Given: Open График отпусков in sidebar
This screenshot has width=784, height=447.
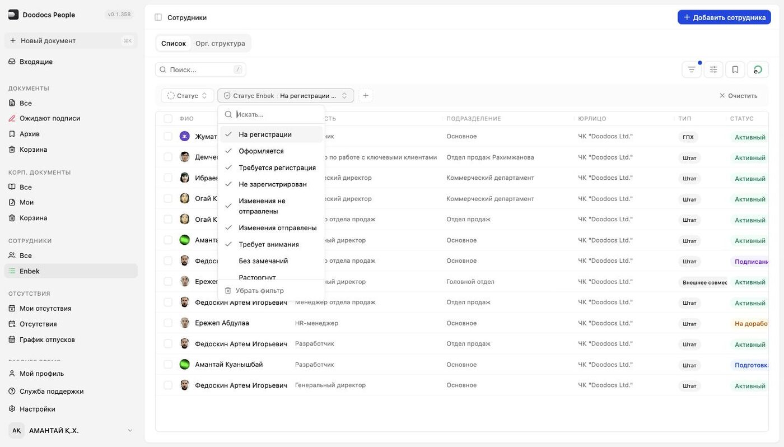Looking at the screenshot, I should 71,339.
